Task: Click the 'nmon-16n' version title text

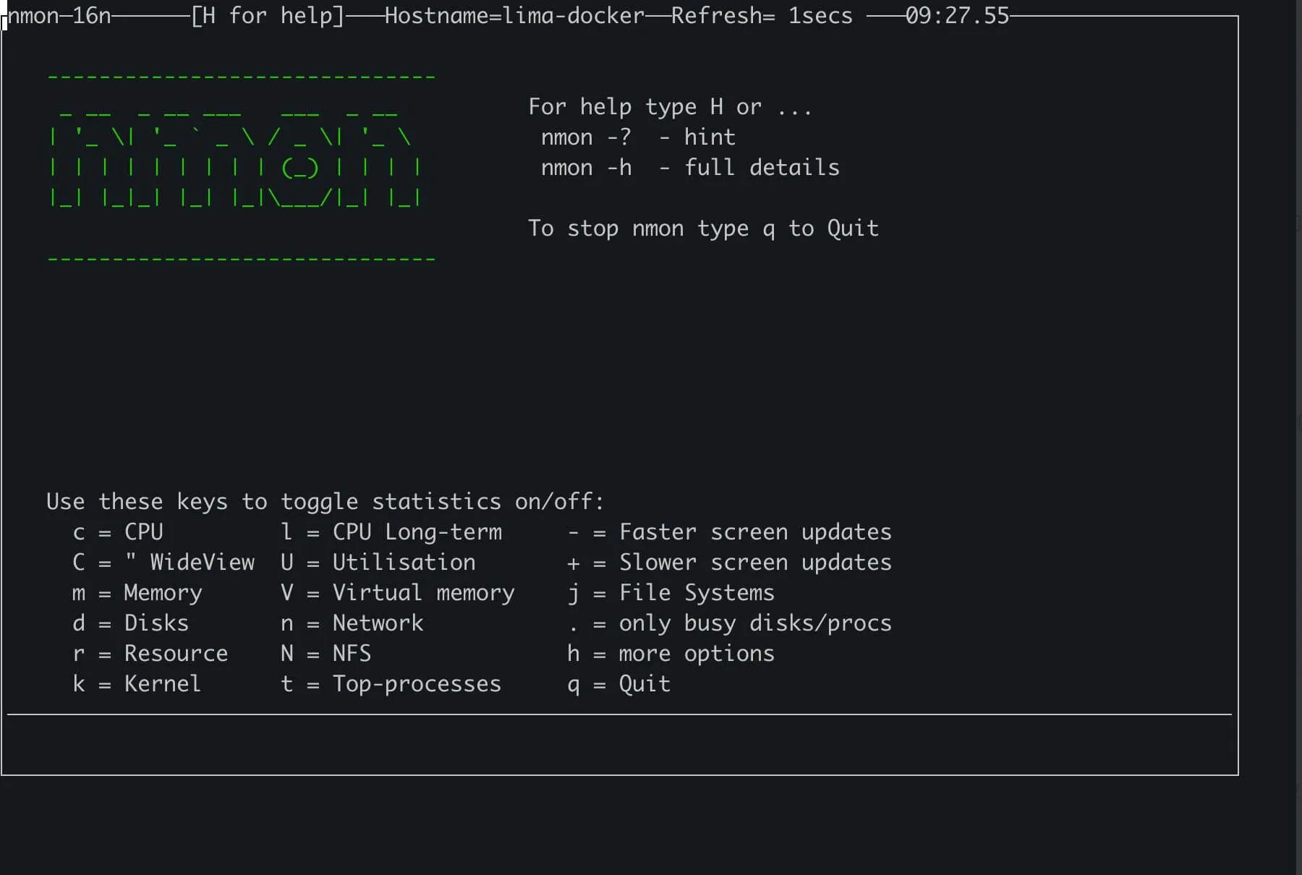Action: point(59,15)
